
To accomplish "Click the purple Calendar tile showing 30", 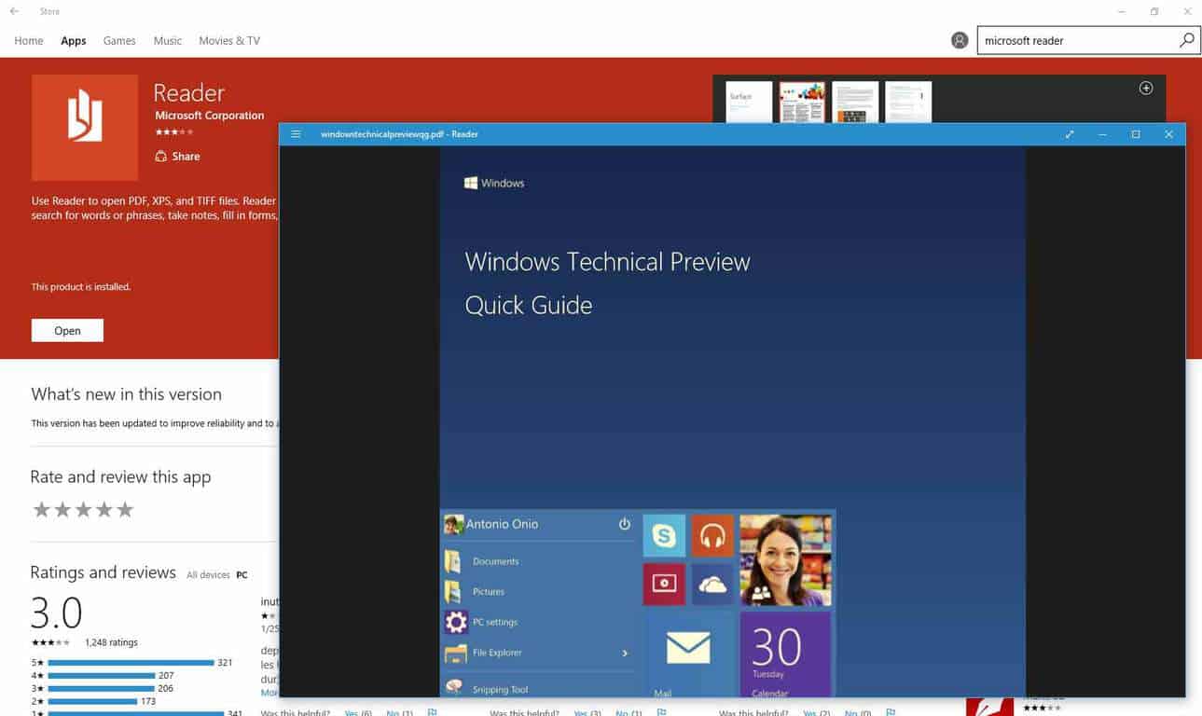I will pos(785,654).
